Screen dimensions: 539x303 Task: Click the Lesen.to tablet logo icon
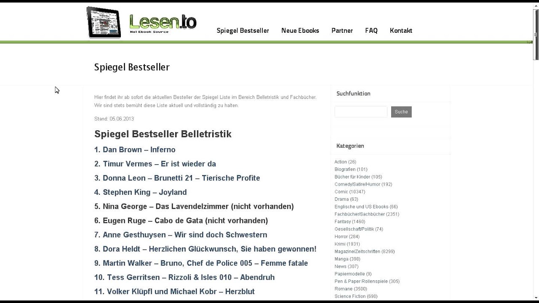coord(104,23)
